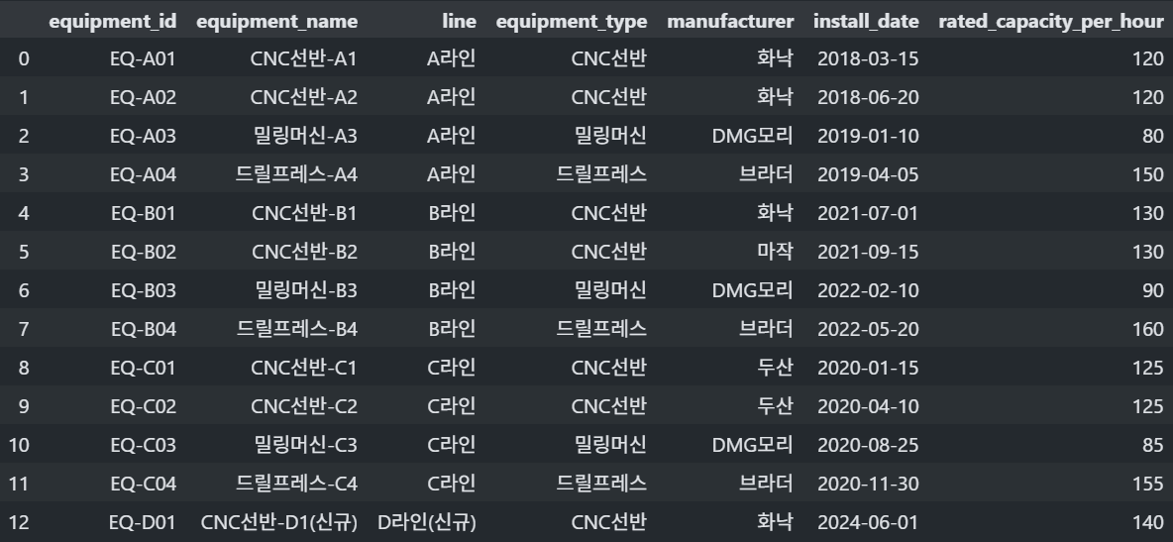The height and width of the screenshot is (542, 1173).
Task: Click the equipment_name column header
Action: (x=277, y=21)
